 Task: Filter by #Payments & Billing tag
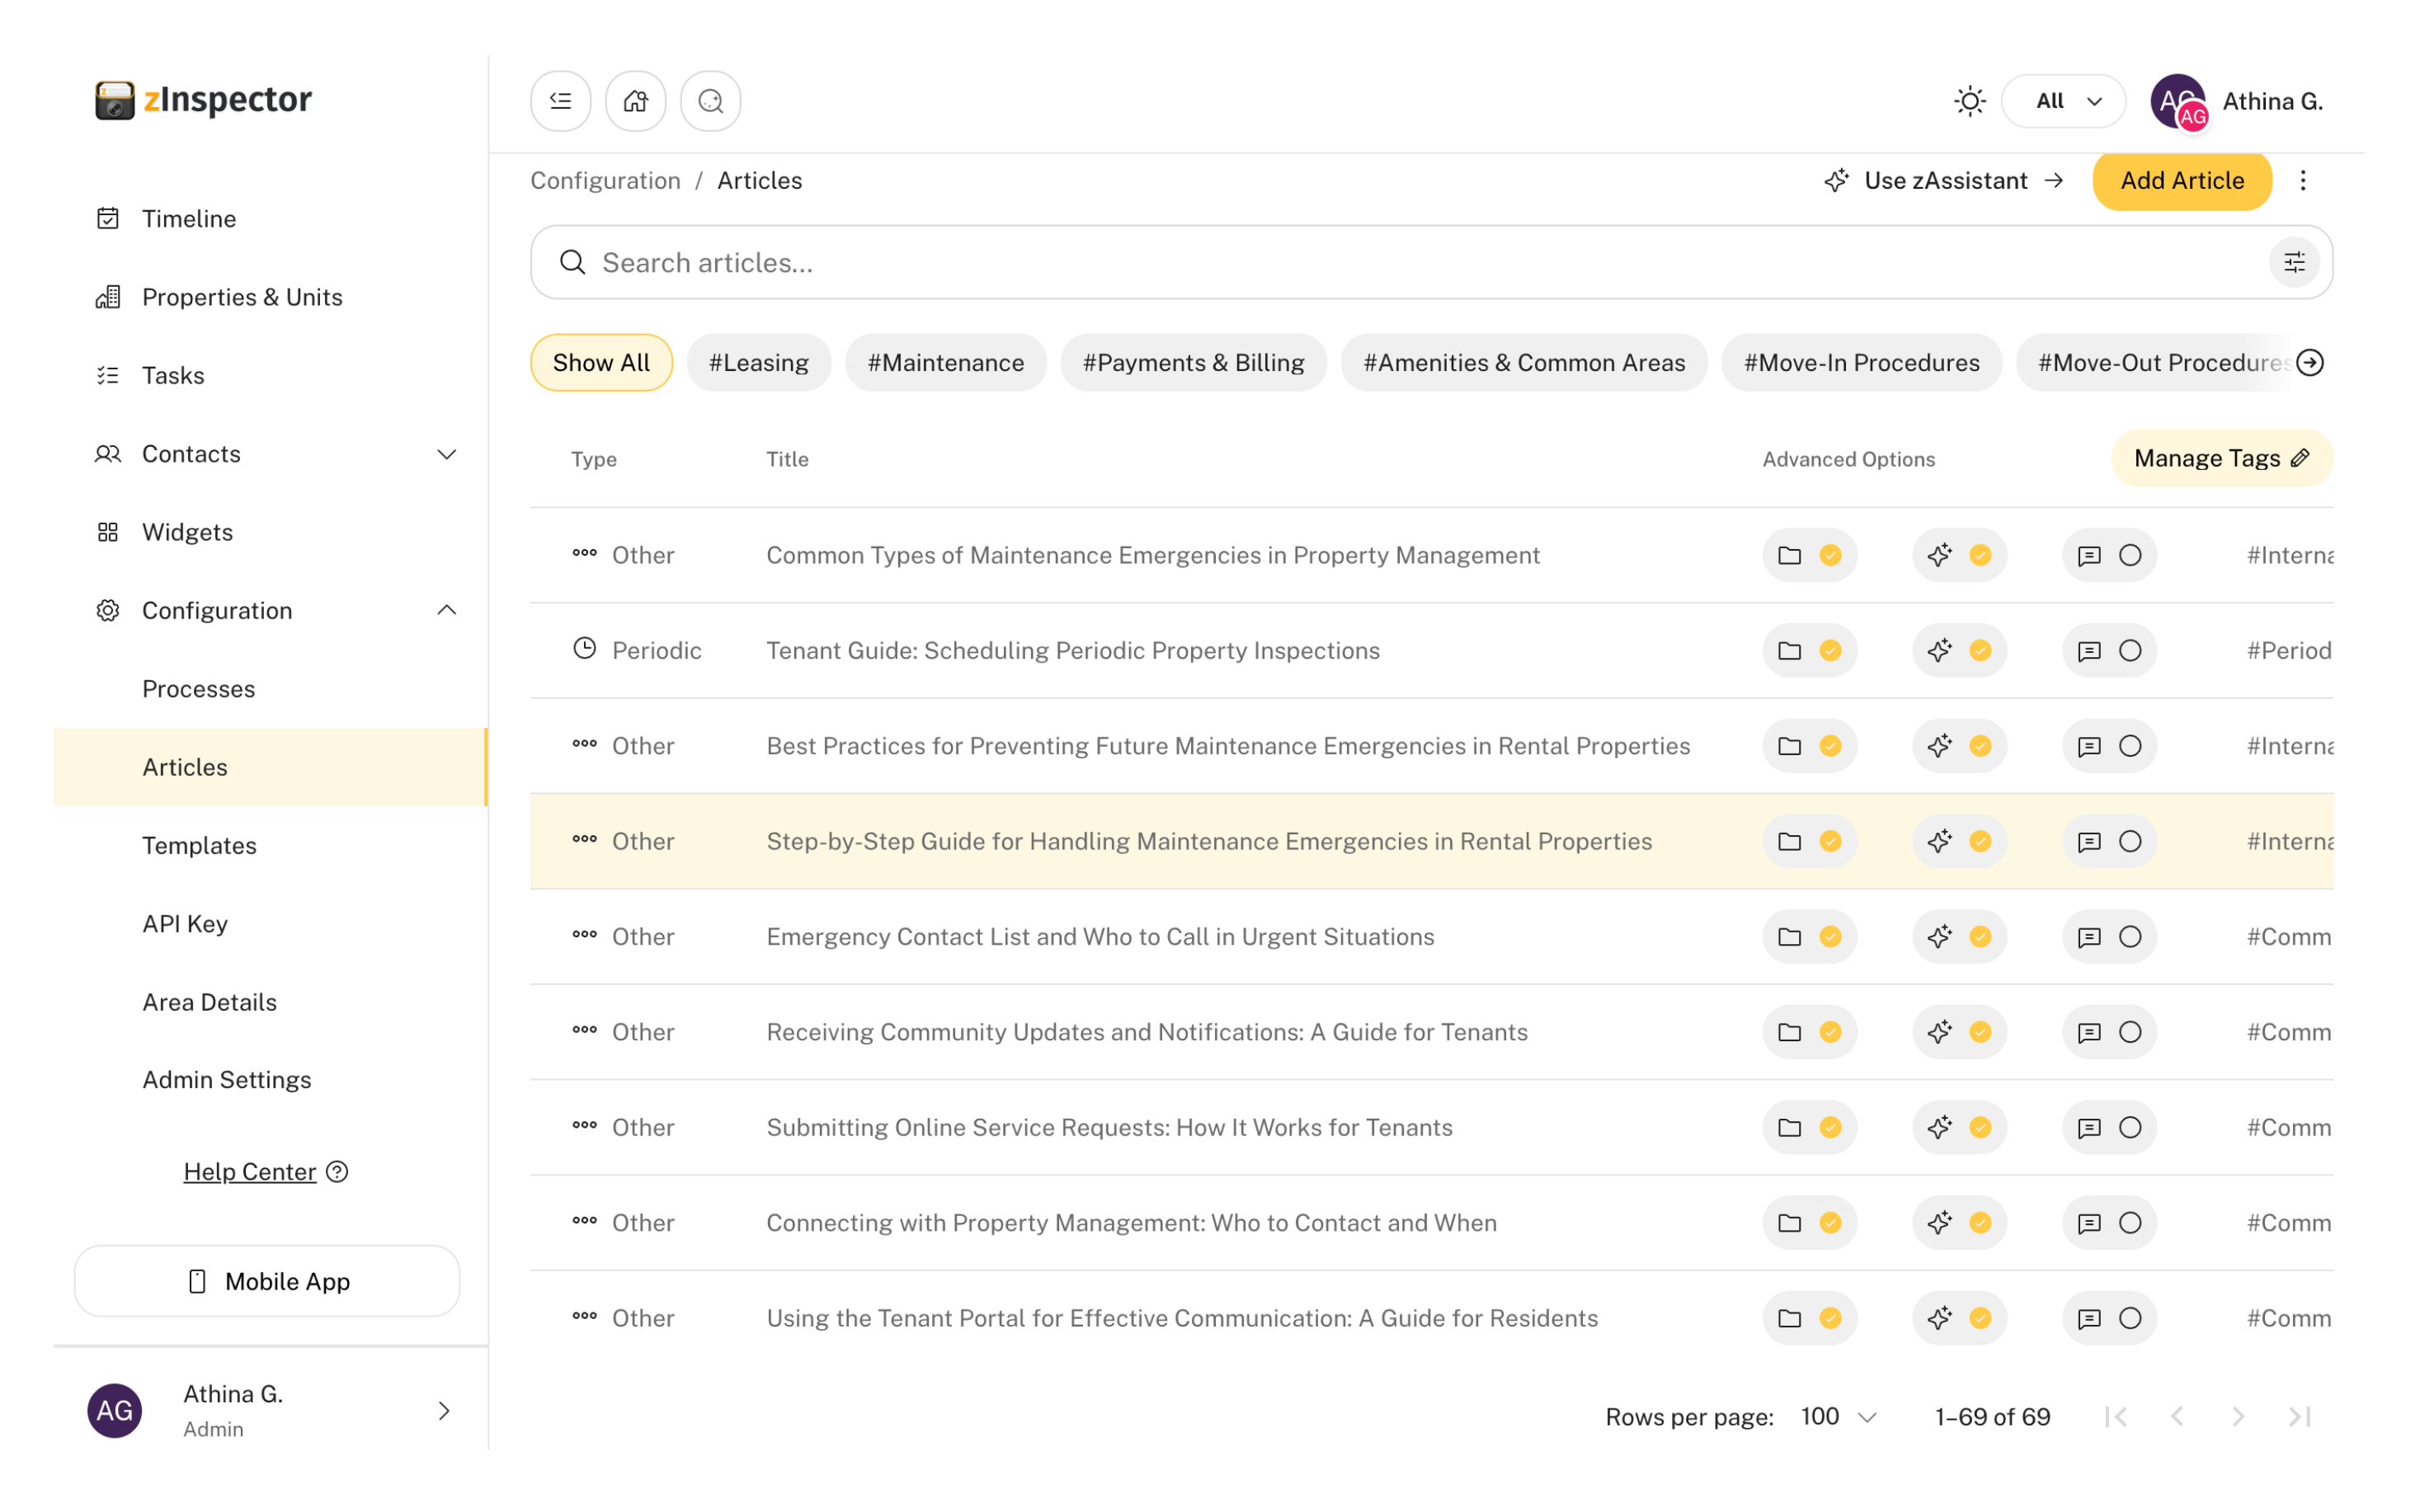click(x=1195, y=363)
